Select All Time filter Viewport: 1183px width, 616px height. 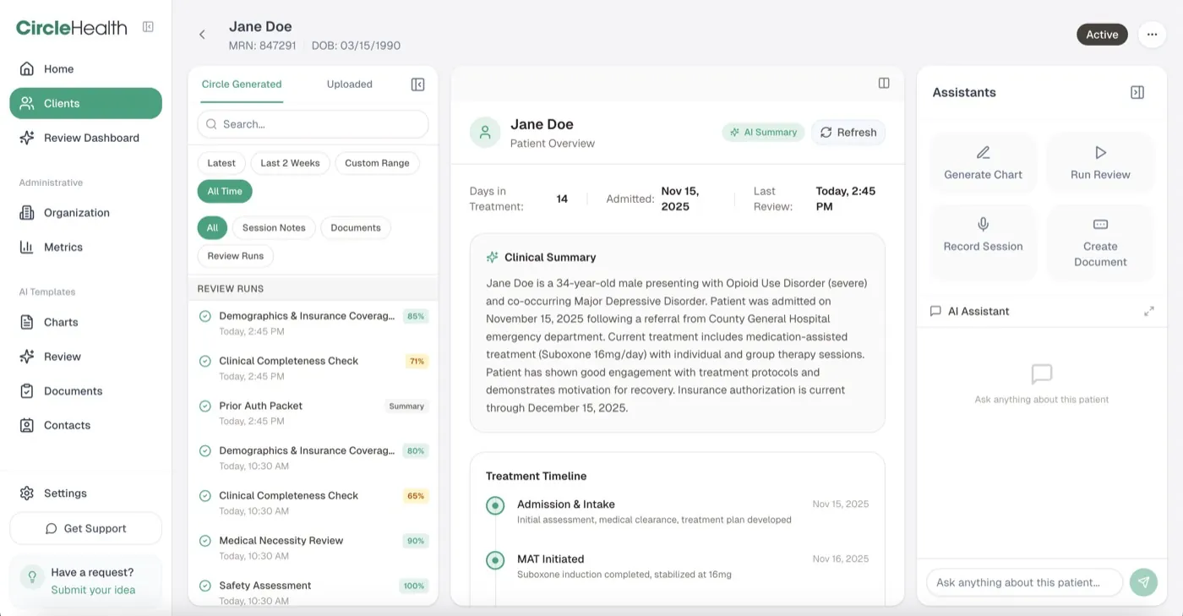(225, 191)
